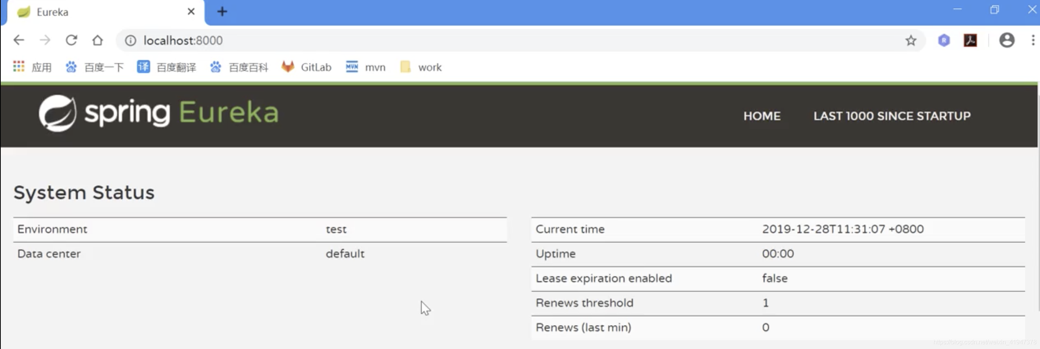Image resolution: width=1040 pixels, height=349 pixels.
Task: Select the data center value 'default'
Action: pyautogui.click(x=345, y=254)
